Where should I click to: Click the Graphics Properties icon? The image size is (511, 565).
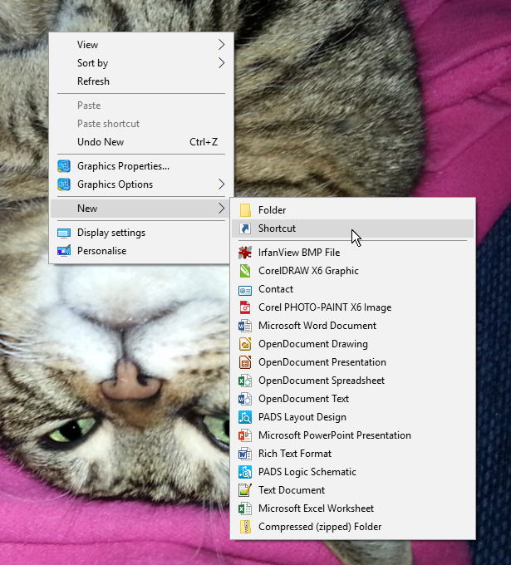(64, 166)
